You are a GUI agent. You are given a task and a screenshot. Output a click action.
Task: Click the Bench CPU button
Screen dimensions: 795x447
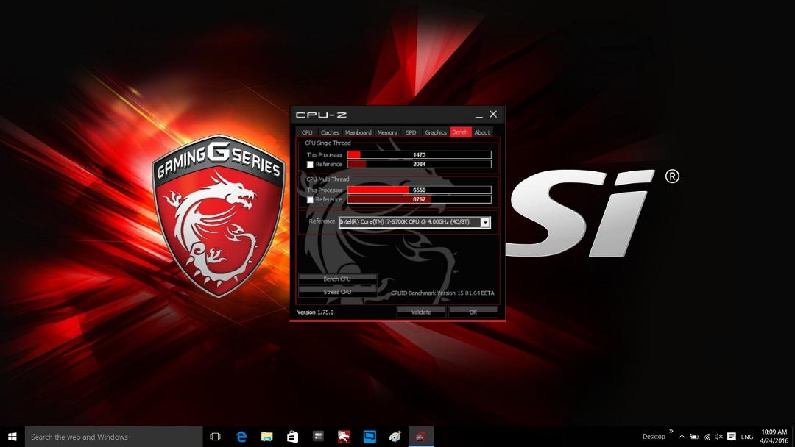point(337,279)
